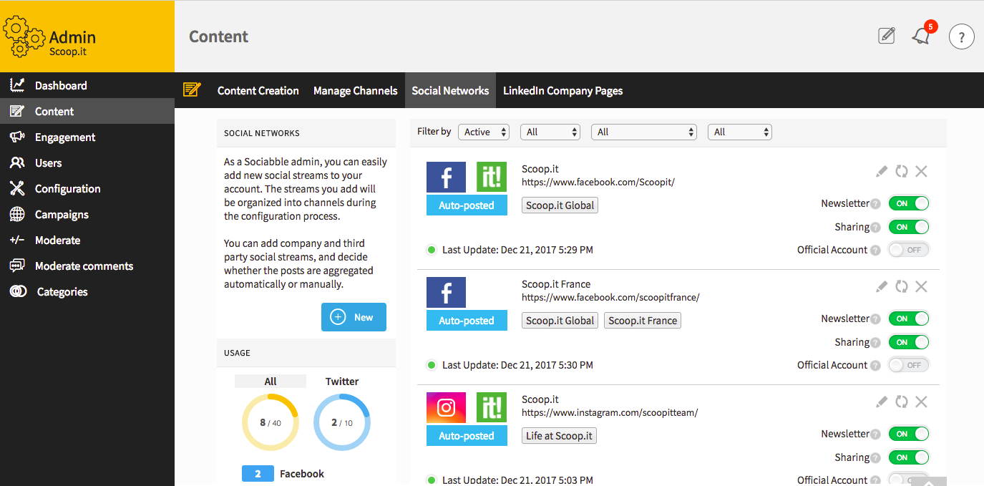Open the widest All filter dropdown
Screen dimensions: 984x486
pyautogui.click(x=644, y=132)
